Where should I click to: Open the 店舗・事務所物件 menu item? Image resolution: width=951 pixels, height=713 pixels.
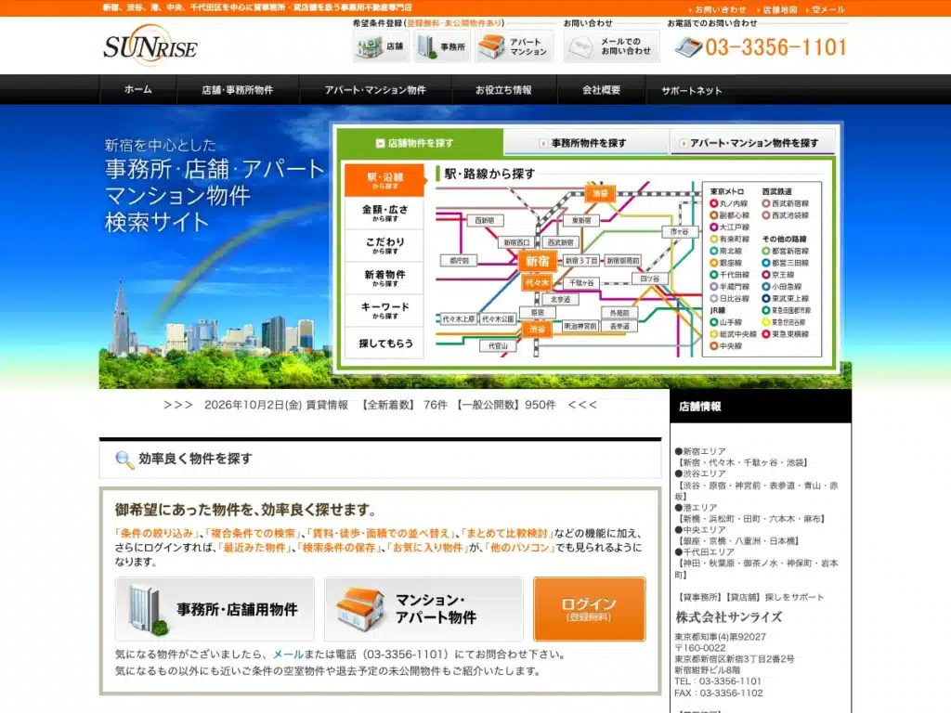click(x=237, y=90)
